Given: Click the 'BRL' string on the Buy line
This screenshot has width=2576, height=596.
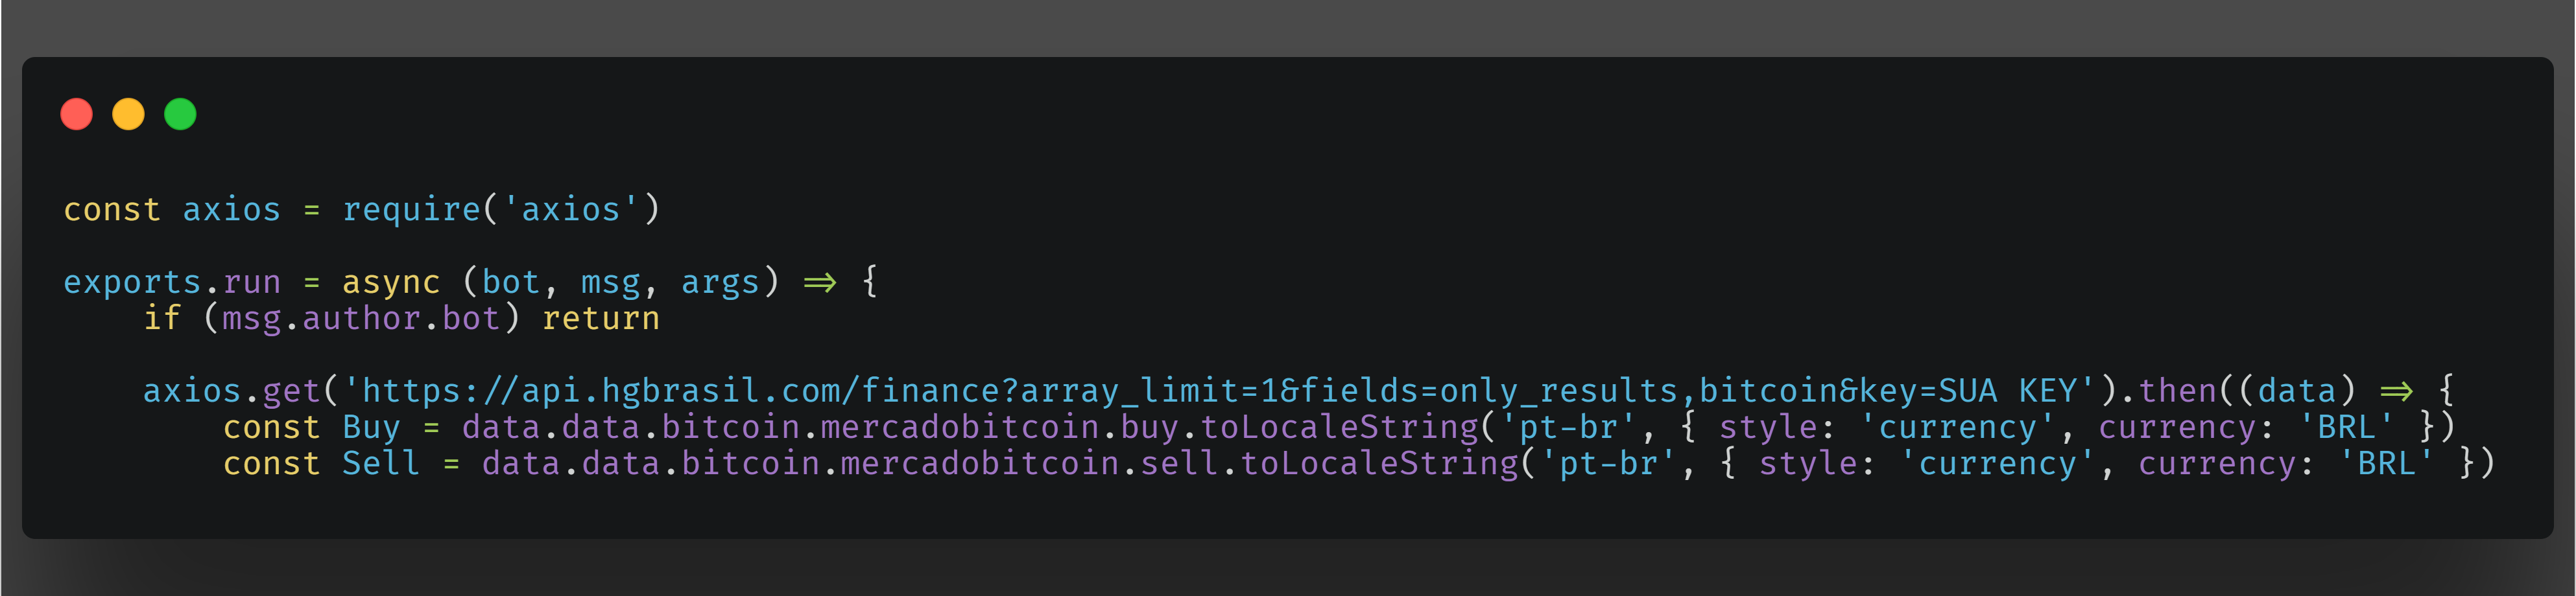Looking at the screenshot, I should pyautogui.click(x=2346, y=428).
